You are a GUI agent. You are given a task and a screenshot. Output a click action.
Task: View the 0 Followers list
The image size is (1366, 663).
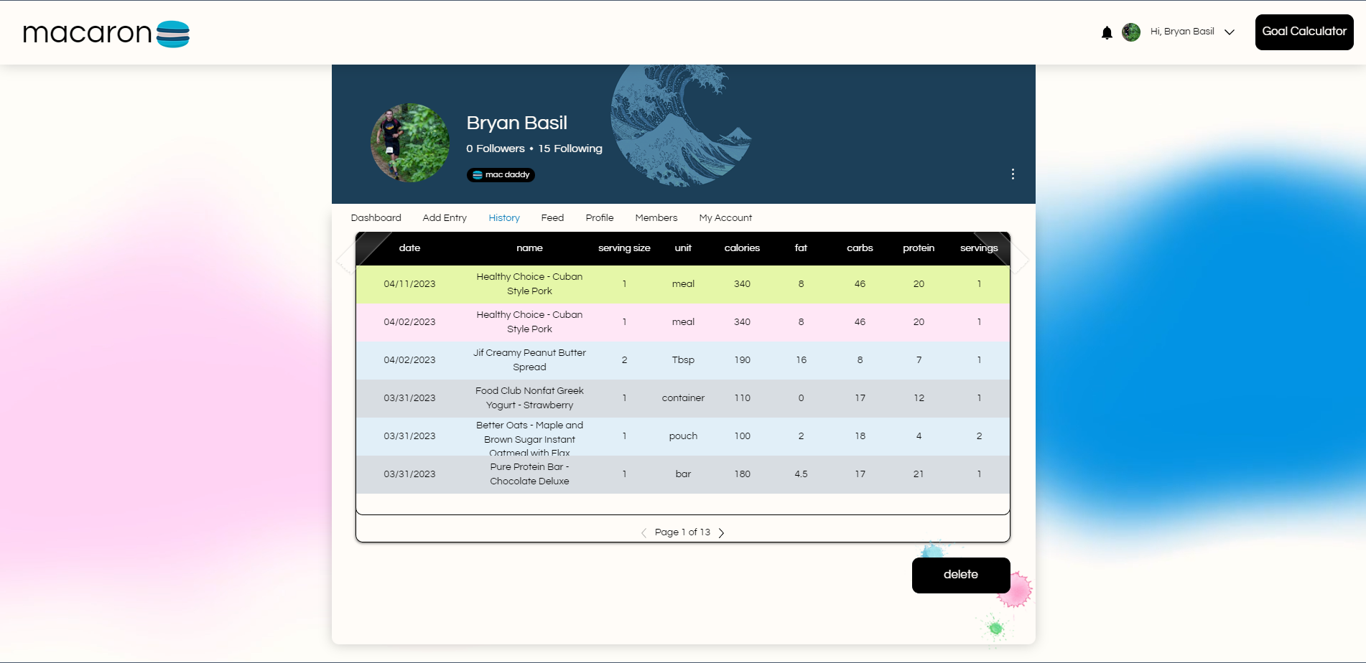click(x=496, y=149)
